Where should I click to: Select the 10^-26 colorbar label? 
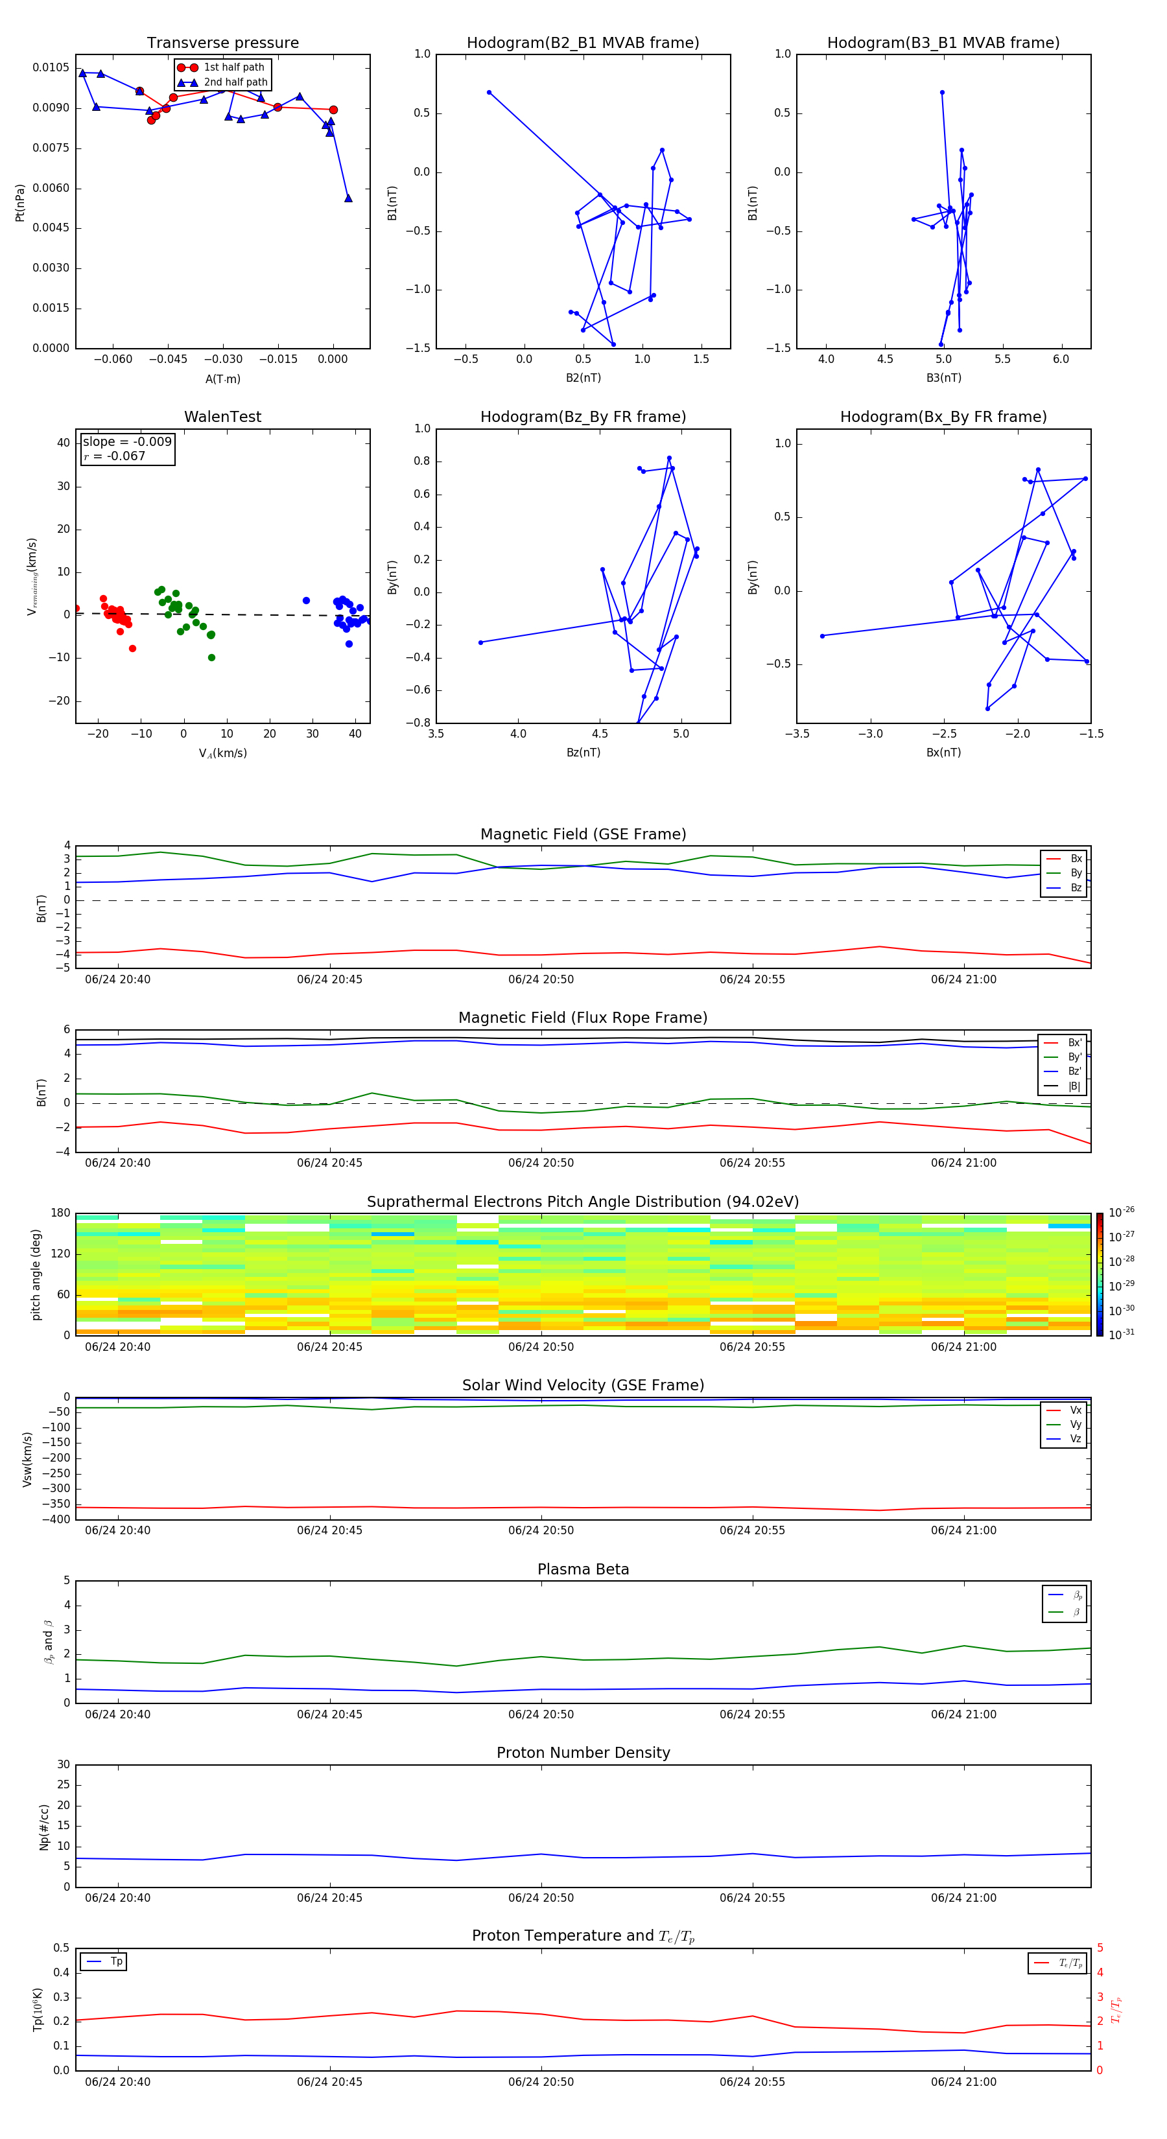[x=1122, y=1212]
